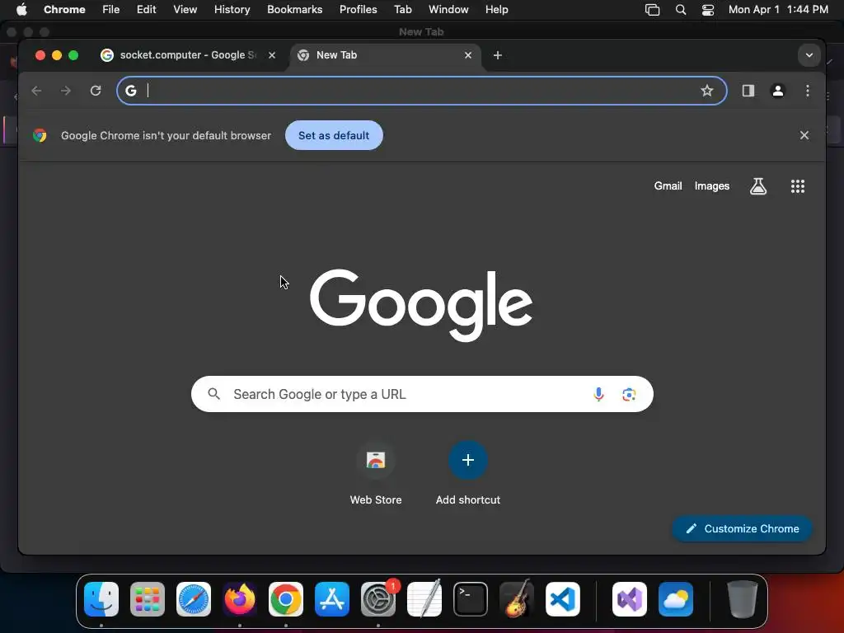844x633 pixels.
Task: Open Chrome from the Dock
Action: point(286,599)
